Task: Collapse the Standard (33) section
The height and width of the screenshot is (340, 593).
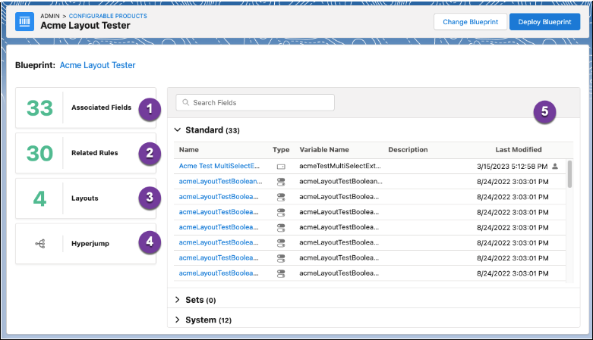Action: click(x=178, y=129)
